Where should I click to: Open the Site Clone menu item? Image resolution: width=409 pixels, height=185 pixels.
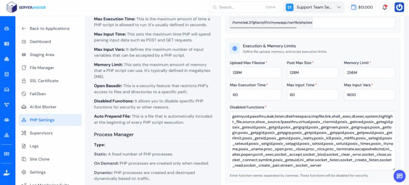pos(50,159)
